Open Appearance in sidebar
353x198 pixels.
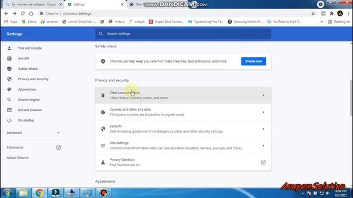point(27,89)
